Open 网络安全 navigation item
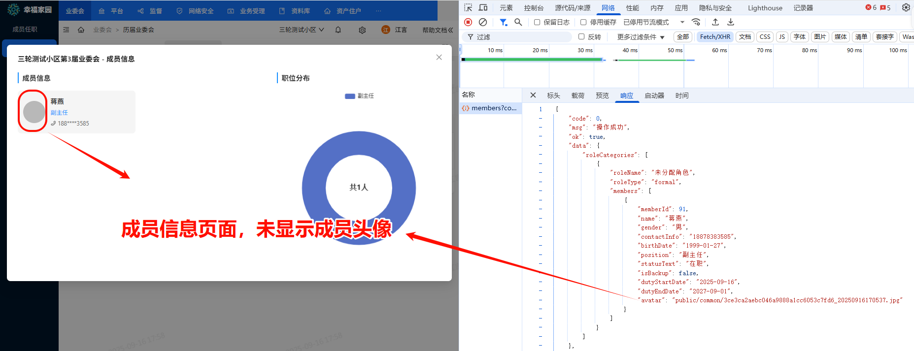914x351 pixels. (x=195, y=11)
